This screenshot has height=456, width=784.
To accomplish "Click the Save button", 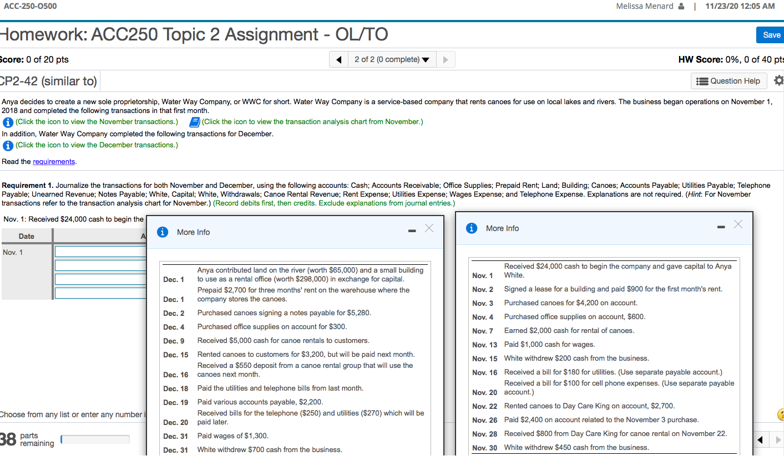I will tap(771, 34).
